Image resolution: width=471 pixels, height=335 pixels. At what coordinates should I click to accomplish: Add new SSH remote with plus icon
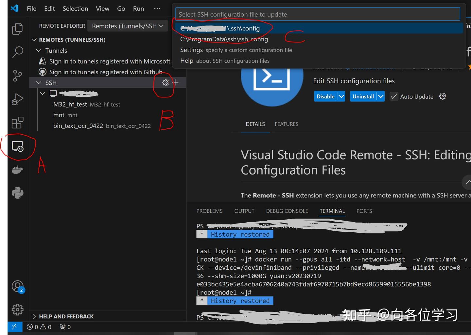point(175,82)
